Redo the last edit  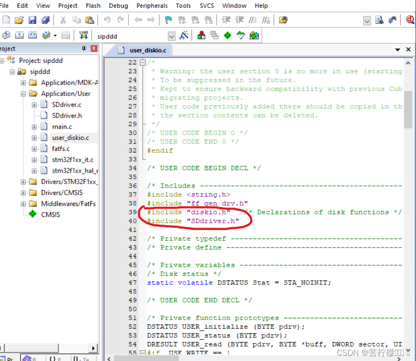point(121,20)
